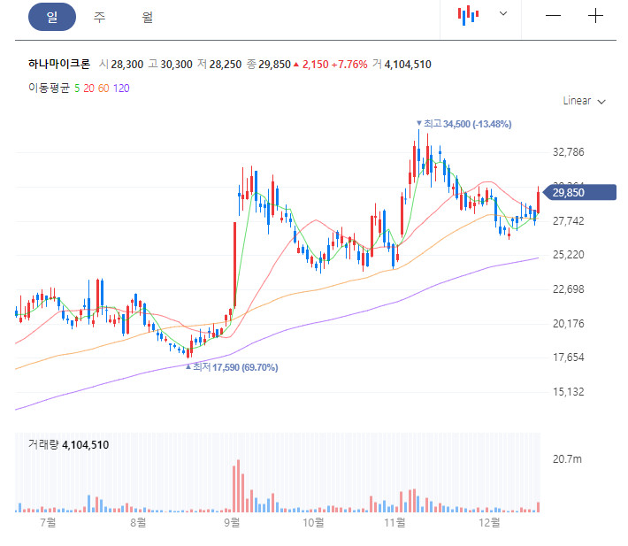Toggle the 5-day moving average
The width and height of the screenshot is (628, 546).
pyautogui.click(x=77, y=88)
